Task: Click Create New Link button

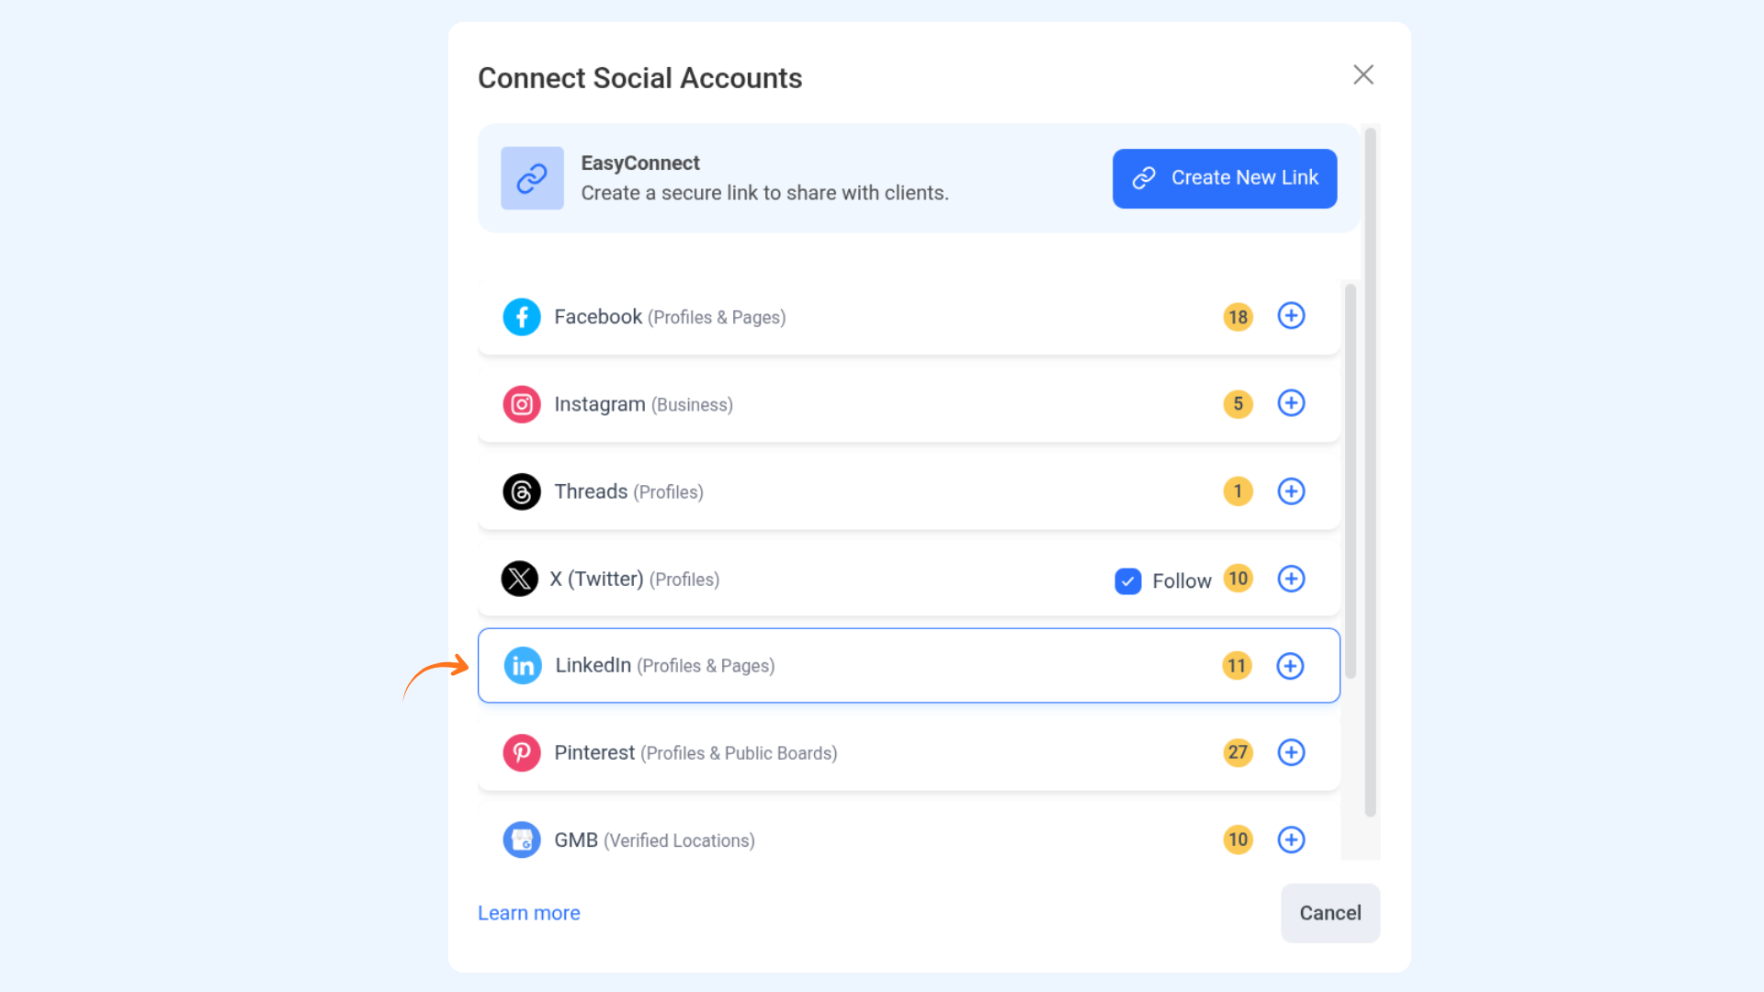Action: tap(1225, 178)
